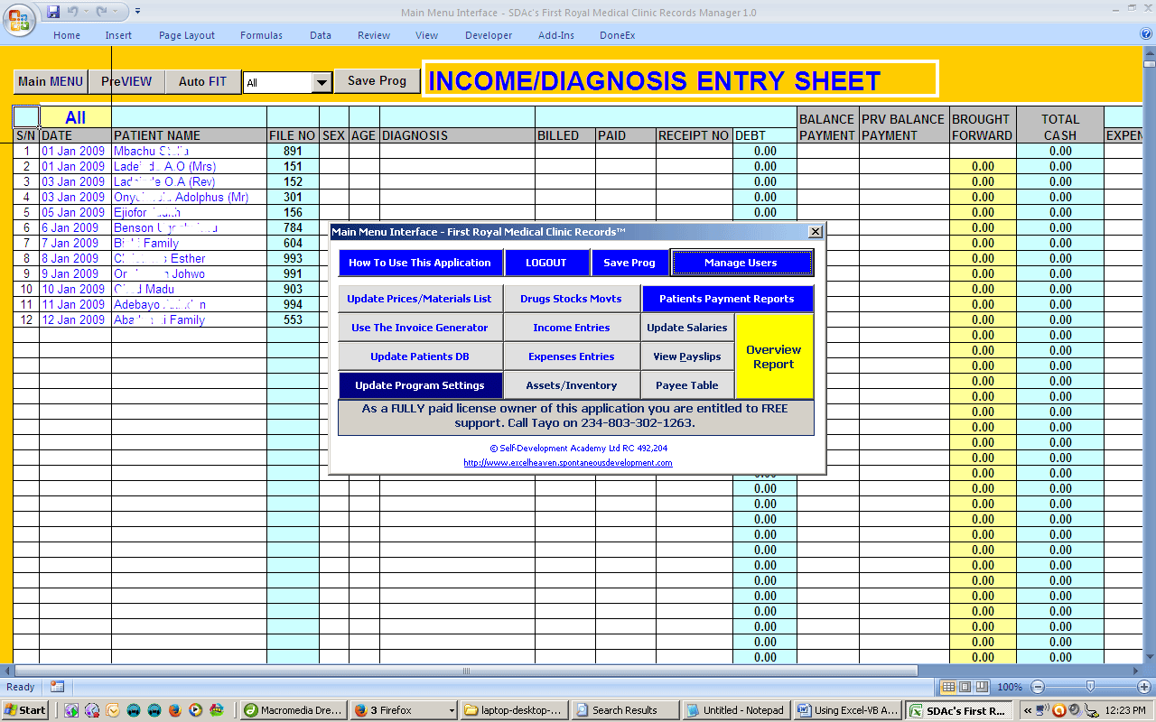Open the Payee Table
This screenshot has height=722, width=1156.
(687, 385)
